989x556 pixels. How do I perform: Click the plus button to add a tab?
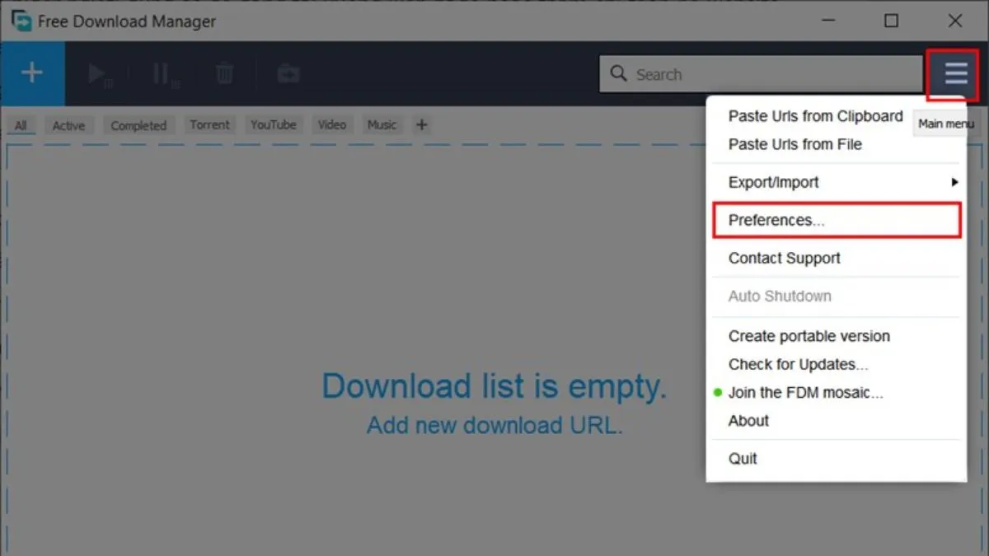pos(421,124)
